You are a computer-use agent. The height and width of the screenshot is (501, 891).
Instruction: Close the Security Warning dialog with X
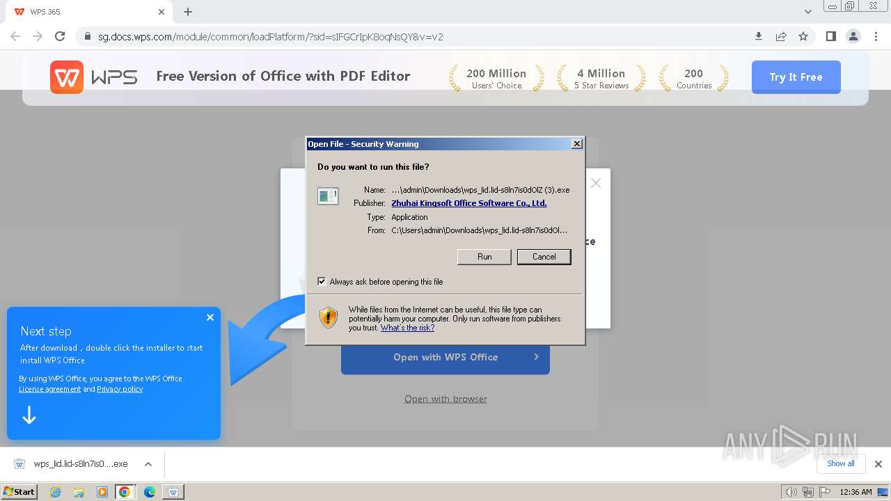[576, 144]
